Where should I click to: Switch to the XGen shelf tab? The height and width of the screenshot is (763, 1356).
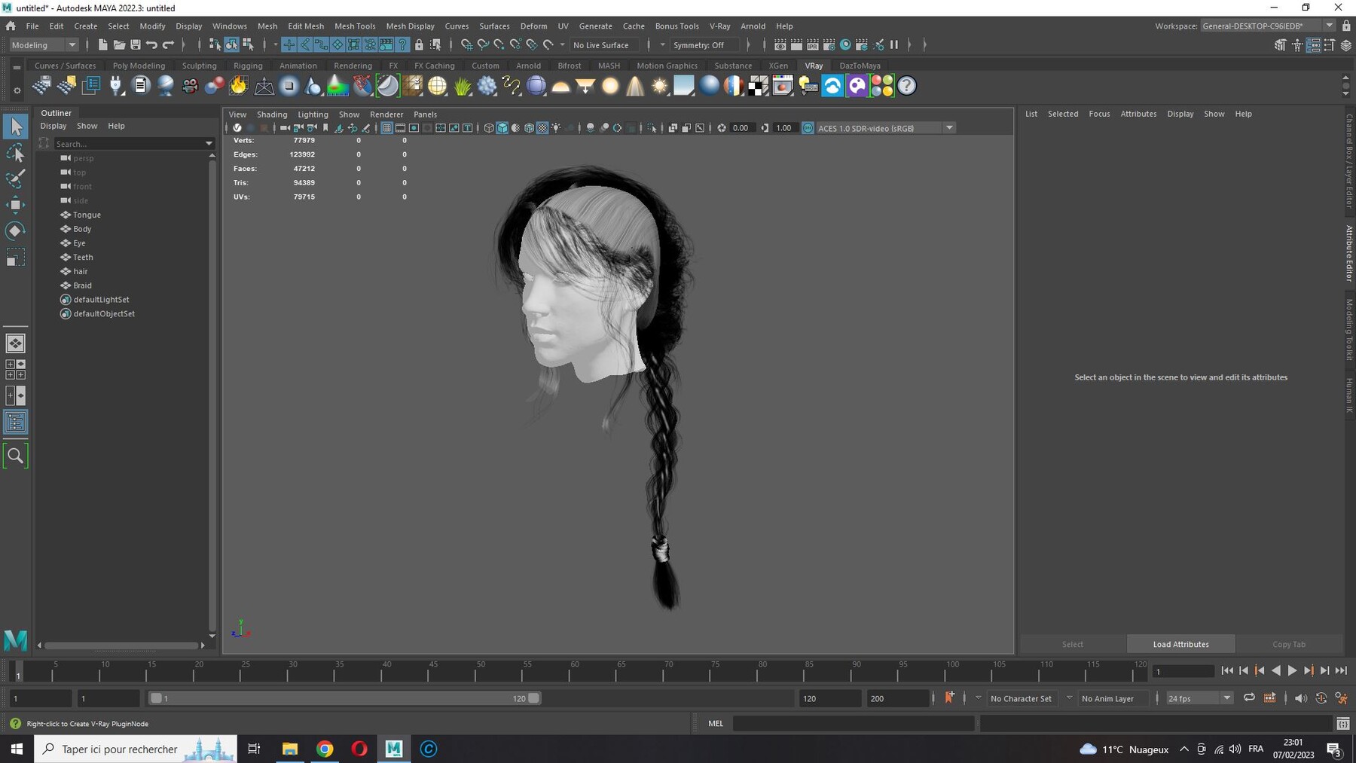point(778,66)
